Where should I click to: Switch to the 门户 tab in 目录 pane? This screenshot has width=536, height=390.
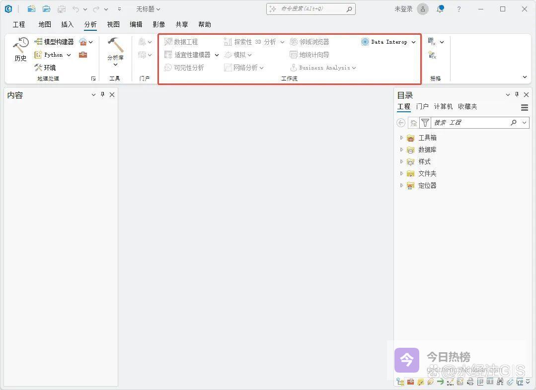click(422, 106)
